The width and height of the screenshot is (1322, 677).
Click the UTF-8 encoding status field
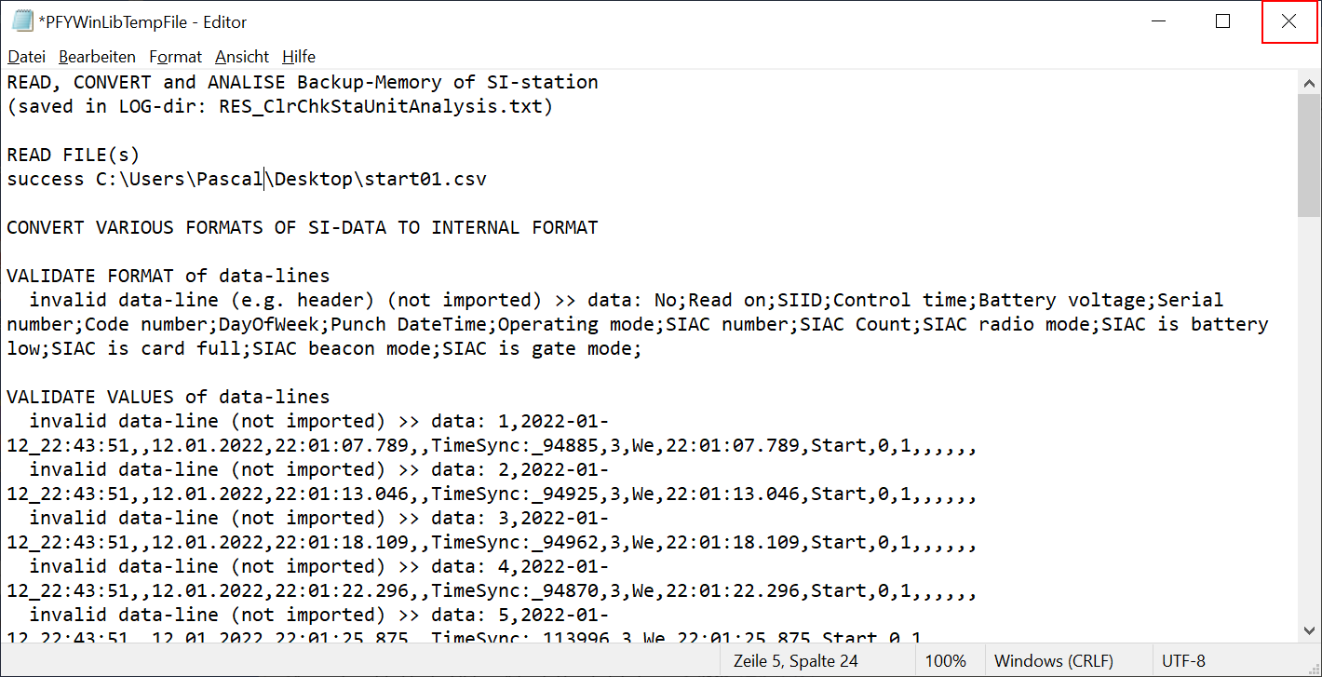point(1183,661)
